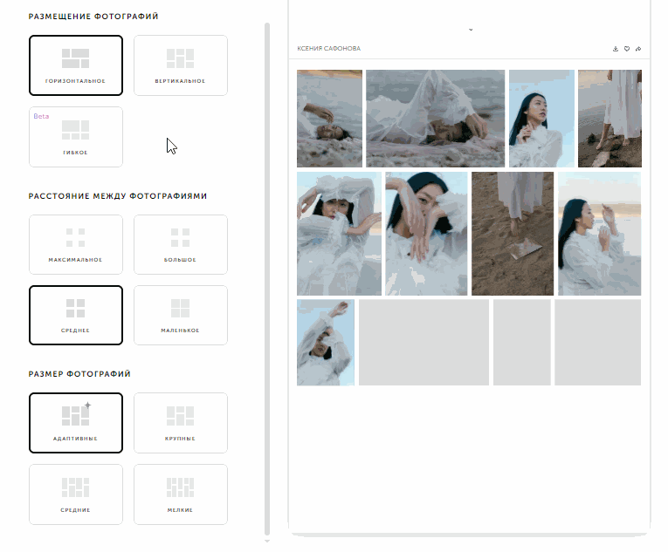
Task: Click the РАССТОЯНИЕ МЕЖДУ ФОТОГРАФИЯМИ heading
Action: (118, 196)
